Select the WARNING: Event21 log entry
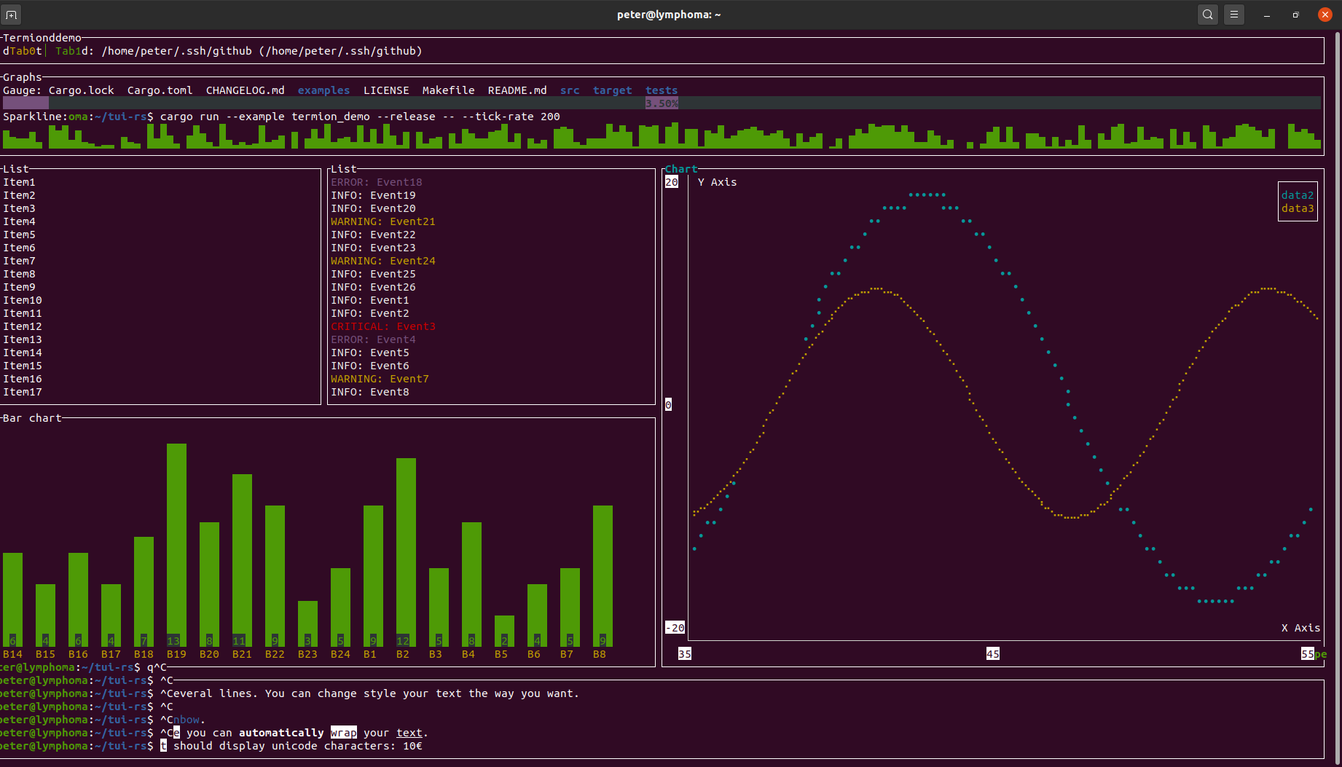 pos(383,221)
